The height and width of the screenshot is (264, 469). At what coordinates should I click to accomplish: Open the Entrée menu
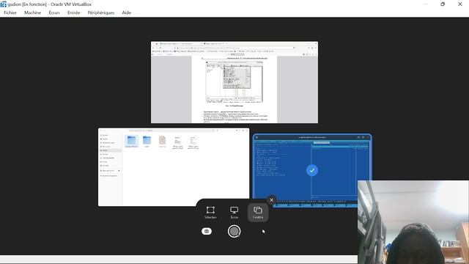click(73, 12)
